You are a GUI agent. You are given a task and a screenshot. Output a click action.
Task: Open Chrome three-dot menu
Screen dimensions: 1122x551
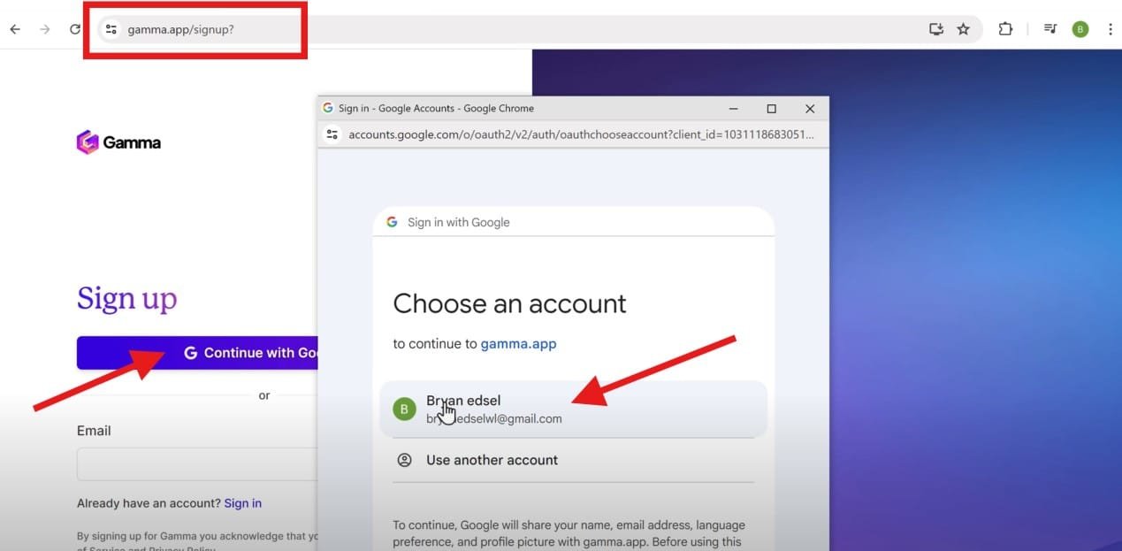1110,29
